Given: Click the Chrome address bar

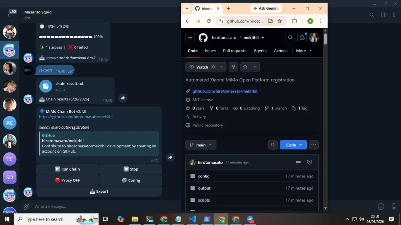Looking at the screenshot, I should coord(245,21).
